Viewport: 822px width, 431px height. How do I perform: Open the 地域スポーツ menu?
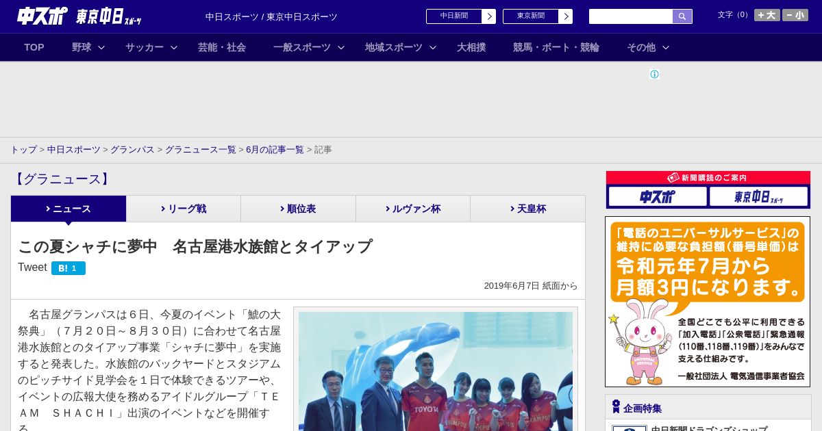[x=394, y=47]
